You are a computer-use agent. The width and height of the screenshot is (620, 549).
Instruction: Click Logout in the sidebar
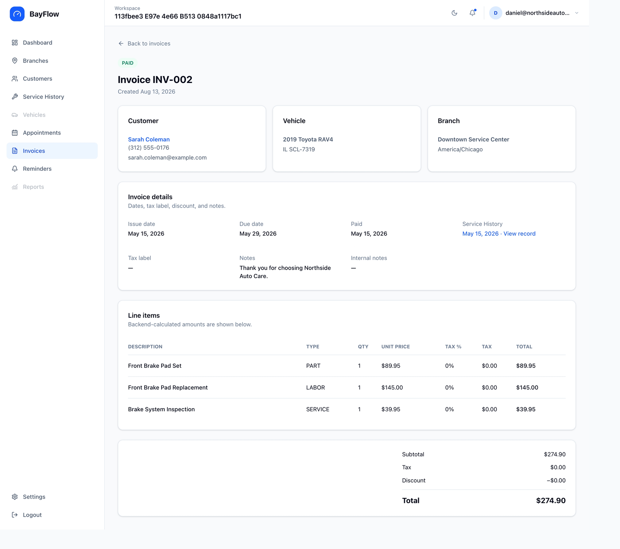tap(52, 515)
